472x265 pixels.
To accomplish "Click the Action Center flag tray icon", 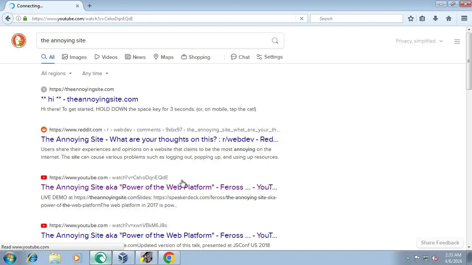I will pos(417,258).
